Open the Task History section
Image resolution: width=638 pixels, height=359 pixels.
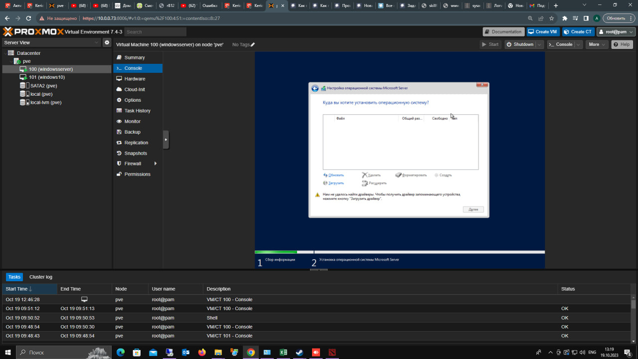(x=138, y=111)
